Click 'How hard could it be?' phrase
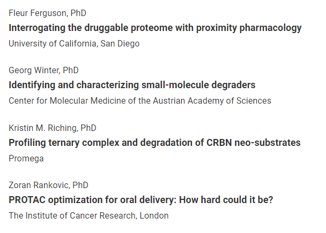The height and width of the screenshot is (233, 326). tap(226, 200)
